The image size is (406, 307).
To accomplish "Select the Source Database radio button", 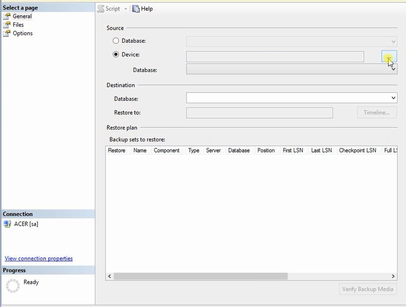I will tap(116, 41).
